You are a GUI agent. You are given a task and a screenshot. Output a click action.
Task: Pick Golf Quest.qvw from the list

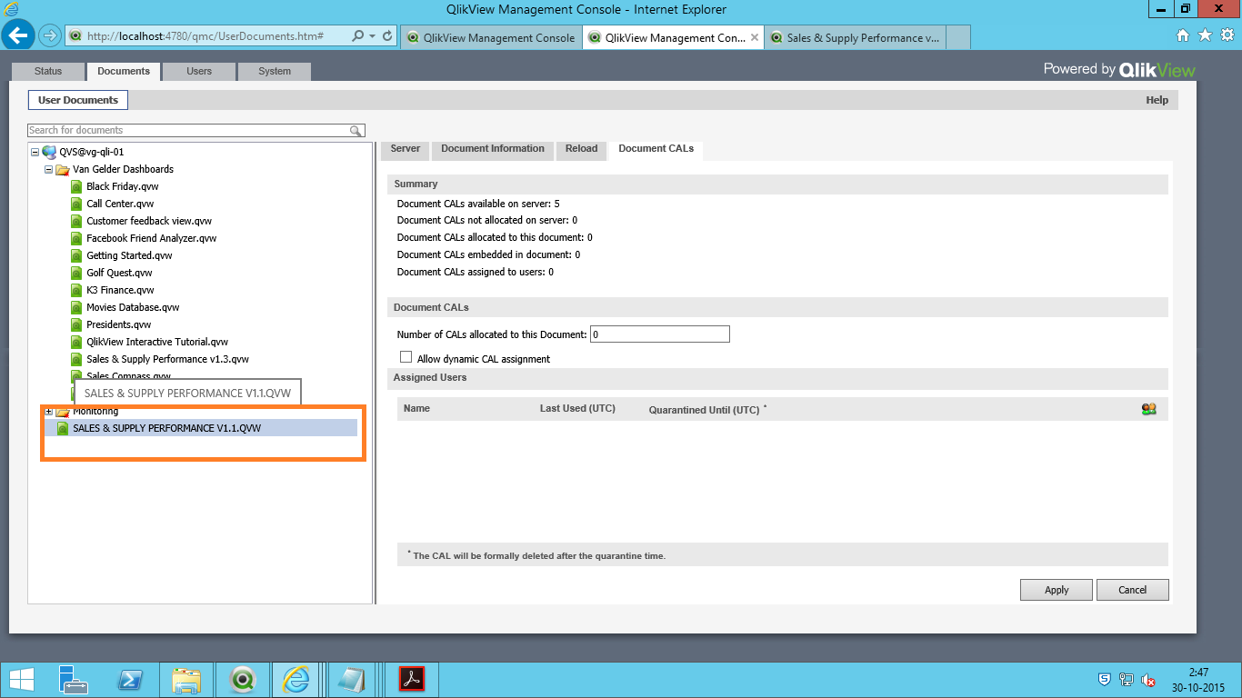click(x=119, y=273)
